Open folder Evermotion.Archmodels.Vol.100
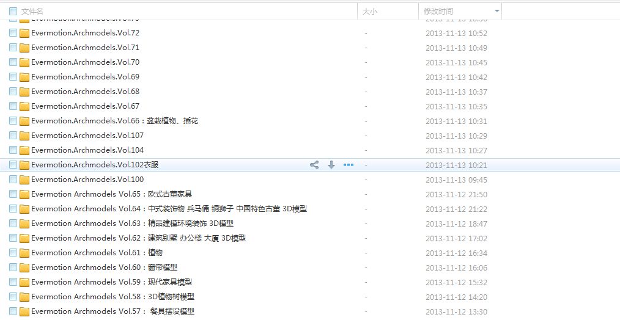Viewport: 620px width, 320px height. [x=87, y=179]
